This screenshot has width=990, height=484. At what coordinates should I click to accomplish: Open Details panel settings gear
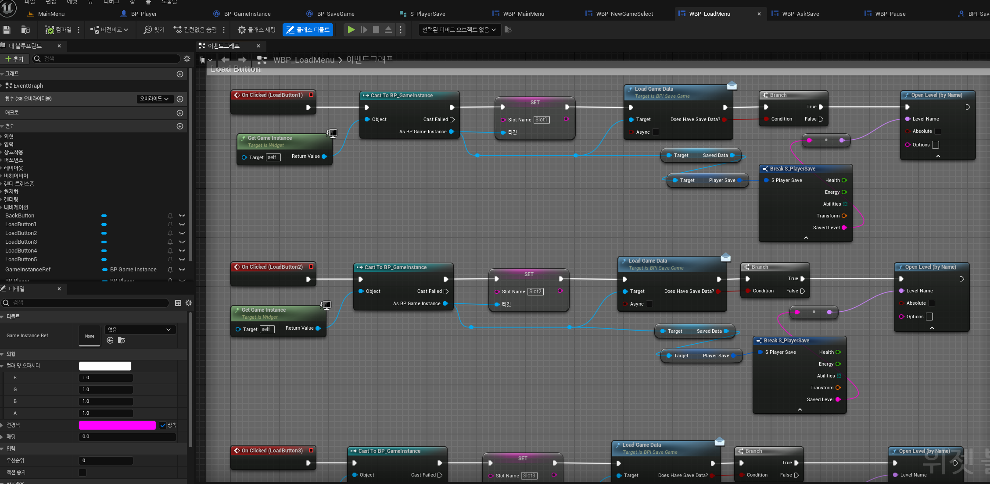189,303
